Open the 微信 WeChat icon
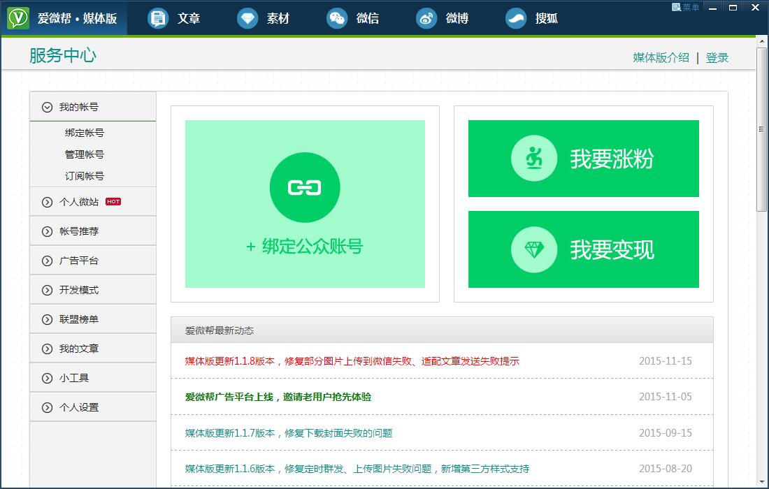 [337, 18]
